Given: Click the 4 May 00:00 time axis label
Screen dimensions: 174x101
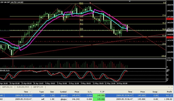Looking at the screenshot, I should 50,83.
